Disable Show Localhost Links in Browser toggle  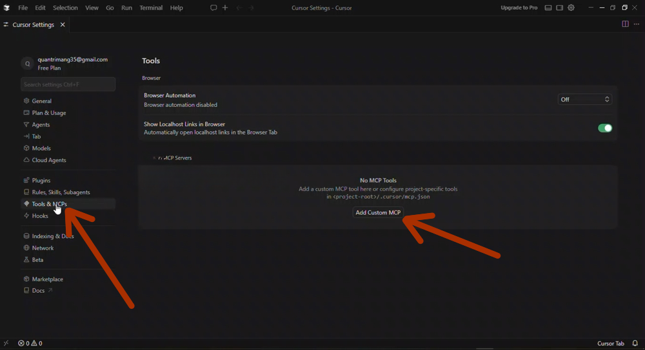[x=604, y=128]
